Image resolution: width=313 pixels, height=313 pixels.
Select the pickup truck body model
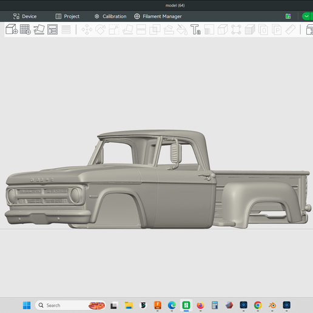[158, 180]
